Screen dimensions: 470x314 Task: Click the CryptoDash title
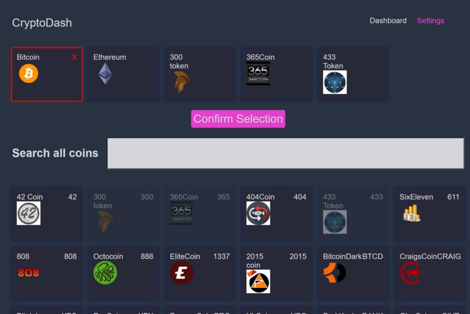click(42, 23)
